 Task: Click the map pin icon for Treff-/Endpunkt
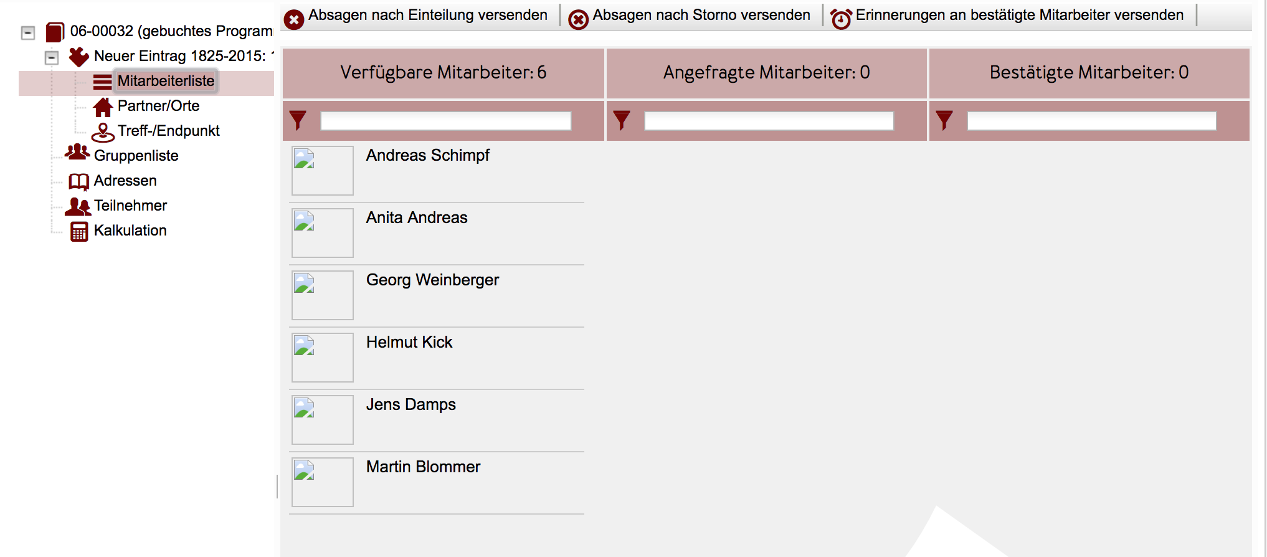(103, 132)
